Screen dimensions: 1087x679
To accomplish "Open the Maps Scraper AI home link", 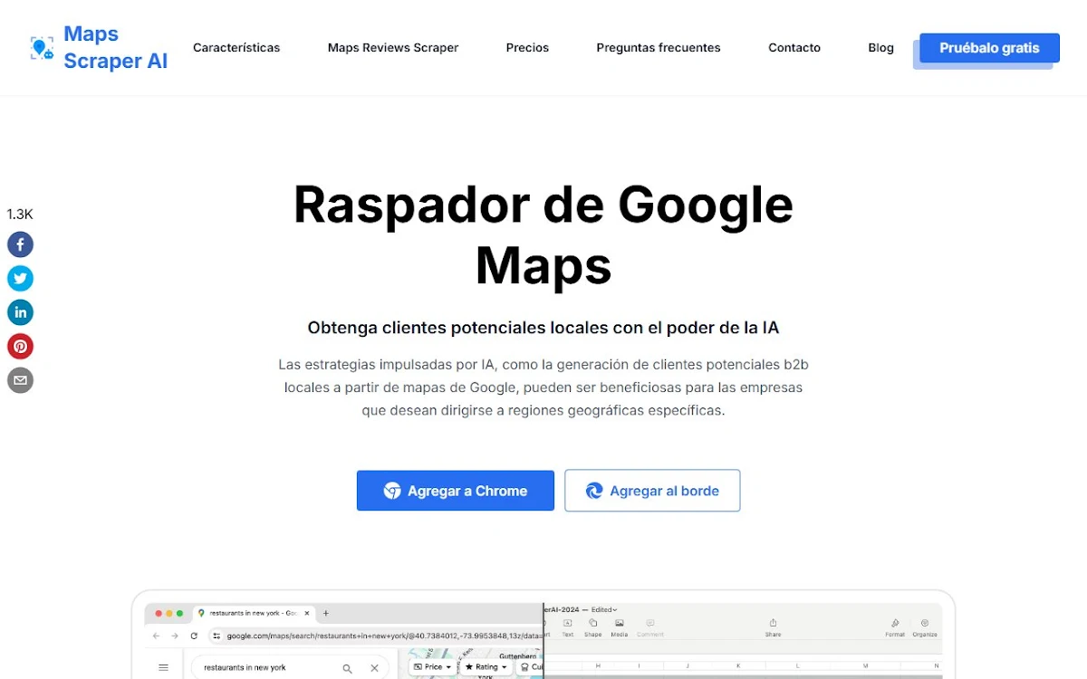I will 115,48.
